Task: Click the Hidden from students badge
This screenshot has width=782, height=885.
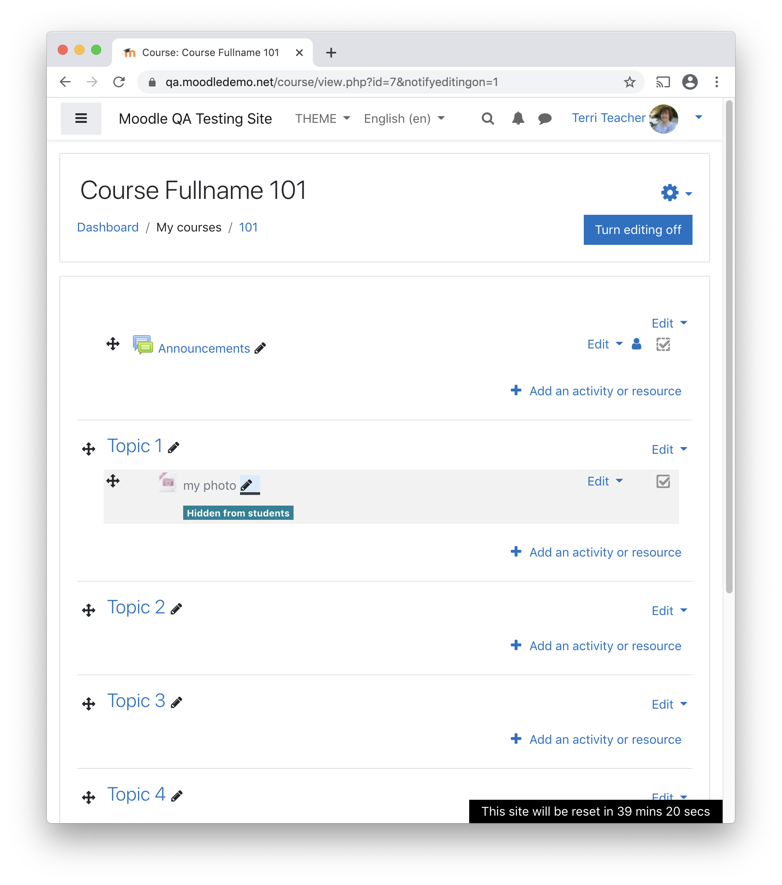Action: click(x=238, y=513)
